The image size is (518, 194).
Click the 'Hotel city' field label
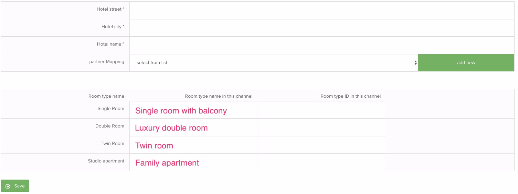pos(113,27)
